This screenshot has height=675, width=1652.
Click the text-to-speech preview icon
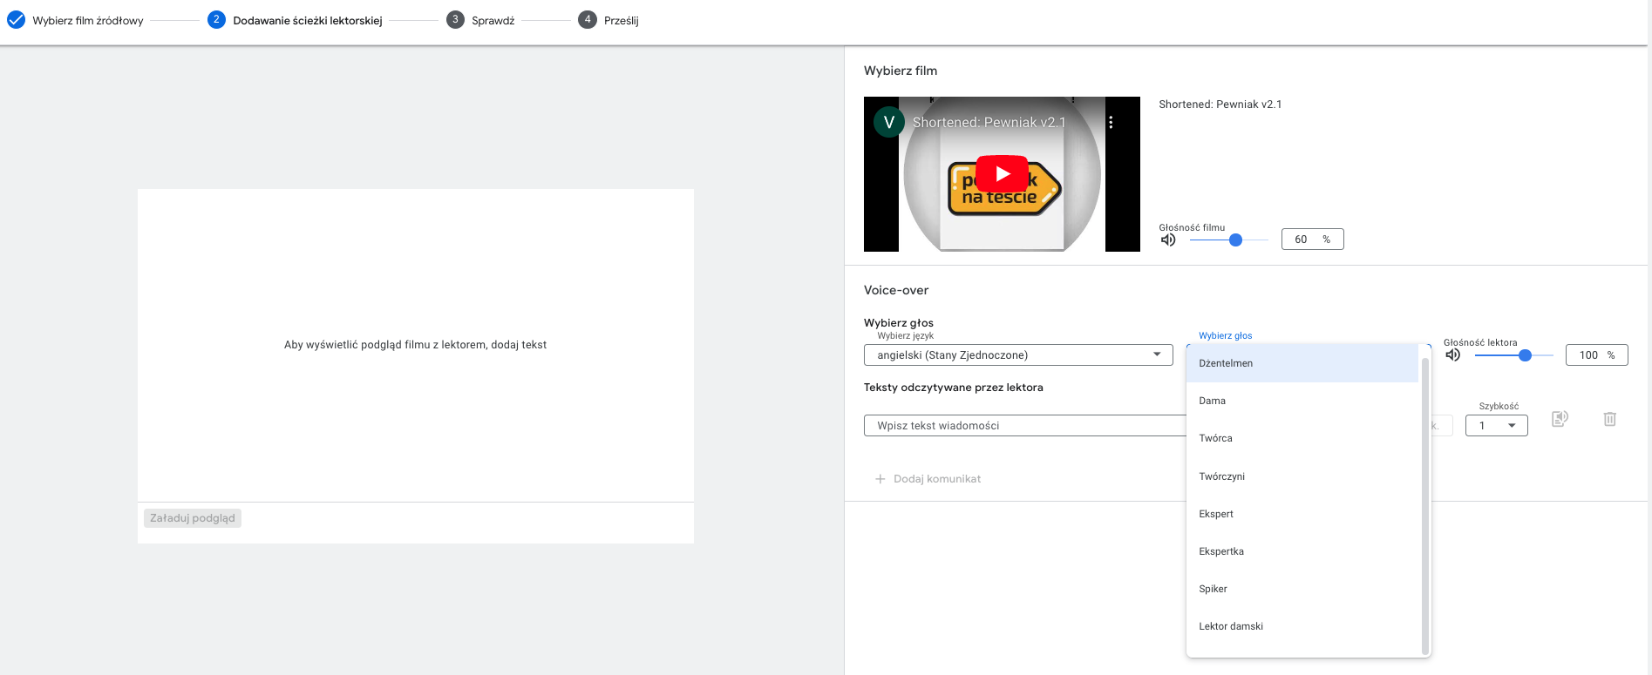coord(1560,419)
